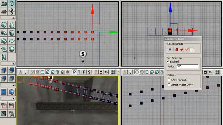223x125 pixels.
Task: Toggle realtime in the perspective viewport
Action: tap(21, 72)
